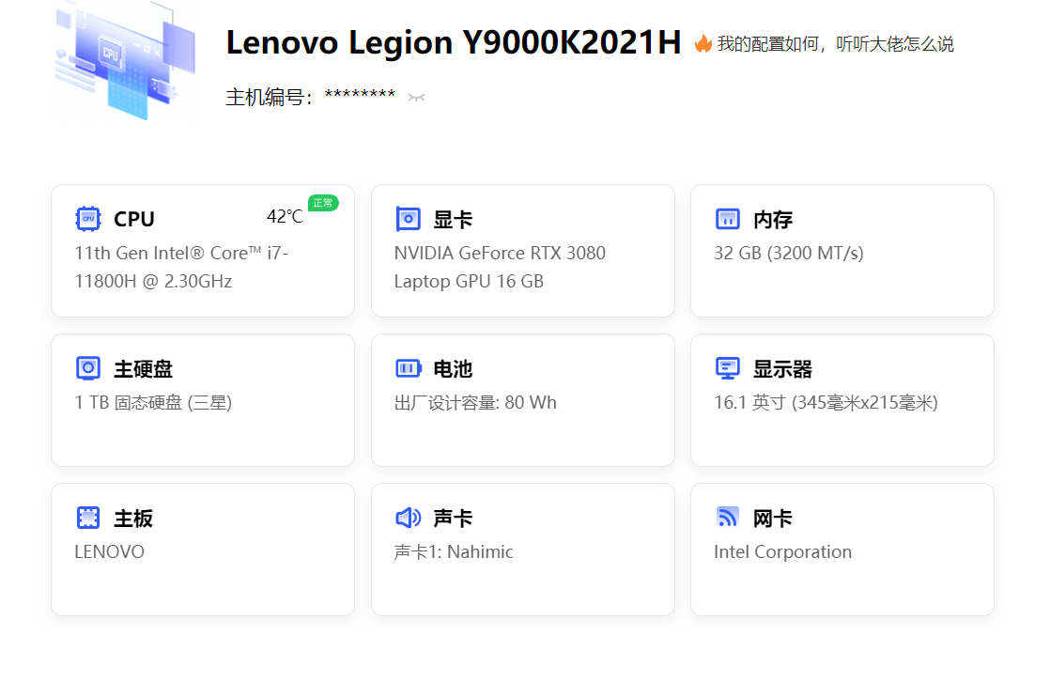Click the graphics card (显卡) icon
This screenshot has height=682, width=1050.
(x=408, y=219)
